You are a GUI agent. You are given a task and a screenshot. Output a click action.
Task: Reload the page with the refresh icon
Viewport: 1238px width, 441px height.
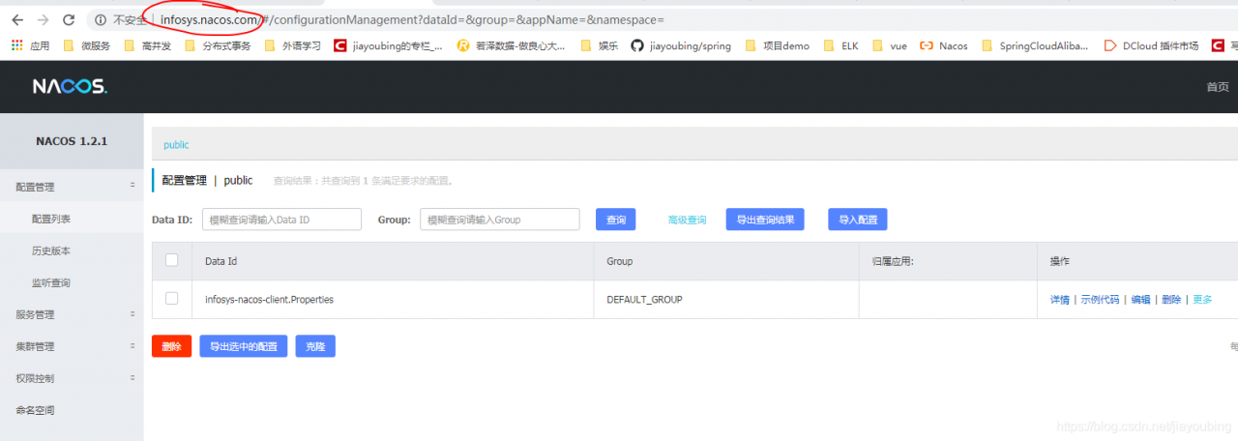69,19
